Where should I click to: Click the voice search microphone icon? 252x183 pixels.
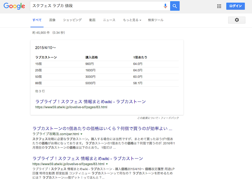(165, 6)
